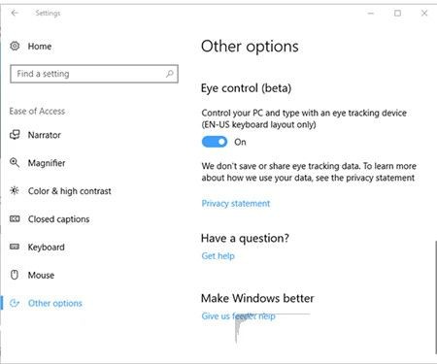Open the Give us feedback link
The image size is (437, 364).
(238, 315)
